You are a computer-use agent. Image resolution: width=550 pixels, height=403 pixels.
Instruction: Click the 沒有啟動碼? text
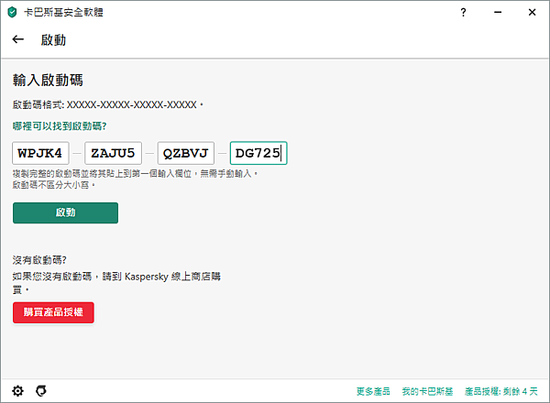coord(39,260)
